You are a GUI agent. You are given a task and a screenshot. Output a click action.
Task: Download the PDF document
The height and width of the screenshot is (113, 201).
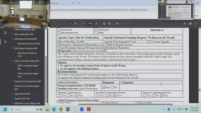[x=185, y=24]
